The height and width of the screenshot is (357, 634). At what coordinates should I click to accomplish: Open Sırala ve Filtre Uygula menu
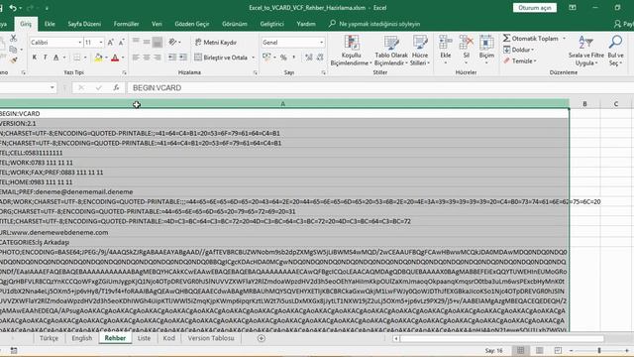coord(585,51)
